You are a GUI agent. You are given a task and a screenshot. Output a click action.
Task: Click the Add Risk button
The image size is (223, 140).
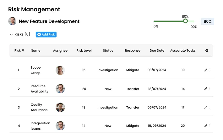(46, 35)
